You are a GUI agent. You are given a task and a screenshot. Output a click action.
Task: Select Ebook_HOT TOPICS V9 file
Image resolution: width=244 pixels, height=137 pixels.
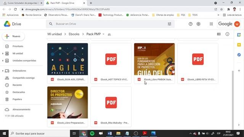point(111,64)
